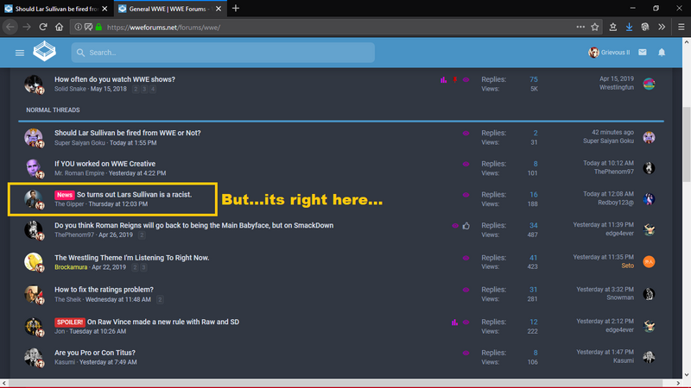Image resolution: width=691 pixels, height=388 pixels.
Task: Click the browser forward arrow
Action: (27, 27)
